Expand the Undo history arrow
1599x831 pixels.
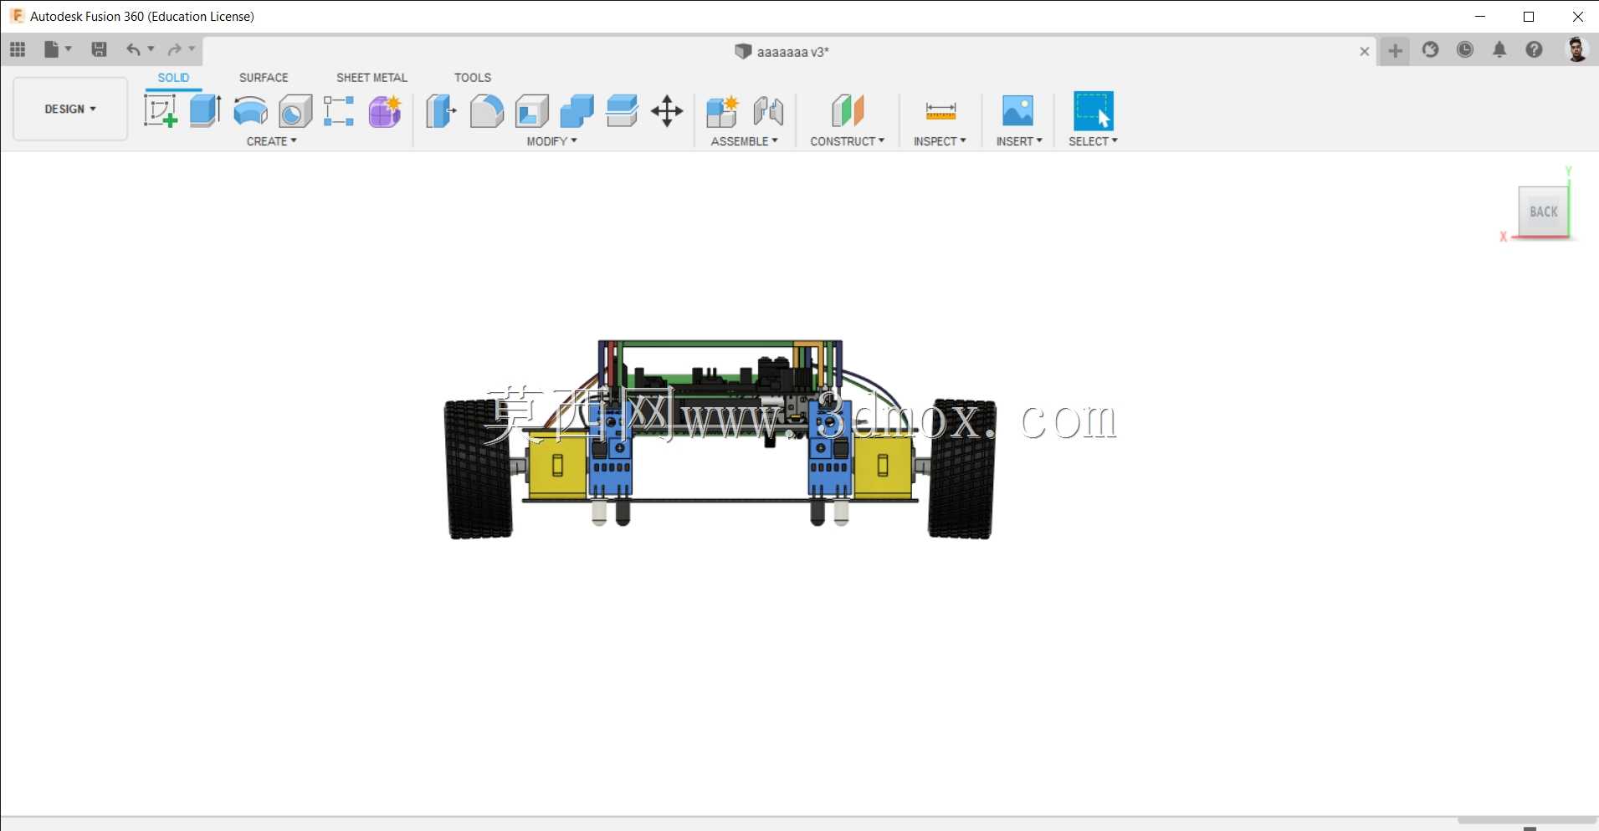(151, 49)
